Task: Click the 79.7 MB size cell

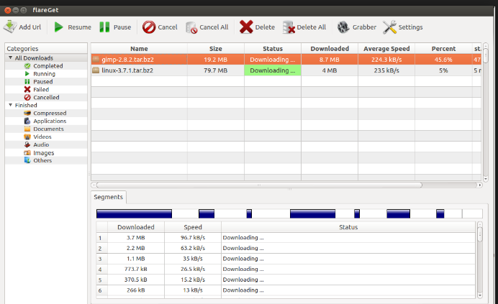Action: [x=216, y=70]
